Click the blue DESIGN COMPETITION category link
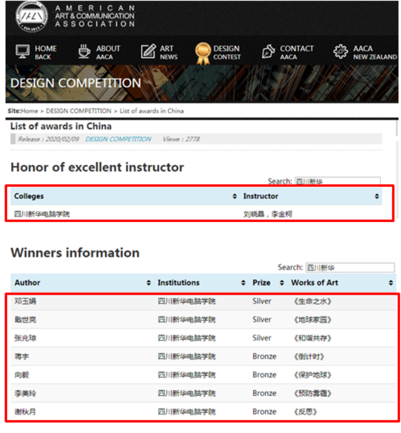The width and height of the screenshot is (401, 433). (x=118, y=139)
